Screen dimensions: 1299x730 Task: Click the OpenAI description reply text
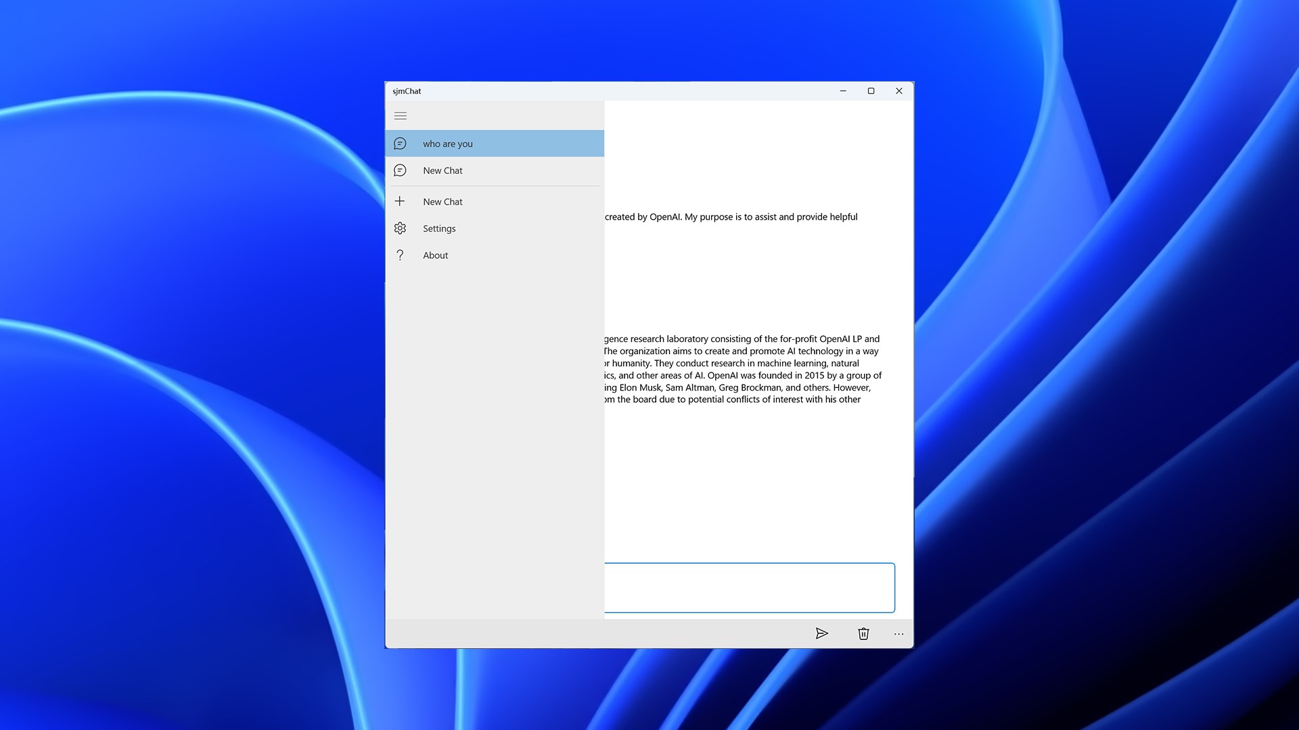tap(743, 369)
